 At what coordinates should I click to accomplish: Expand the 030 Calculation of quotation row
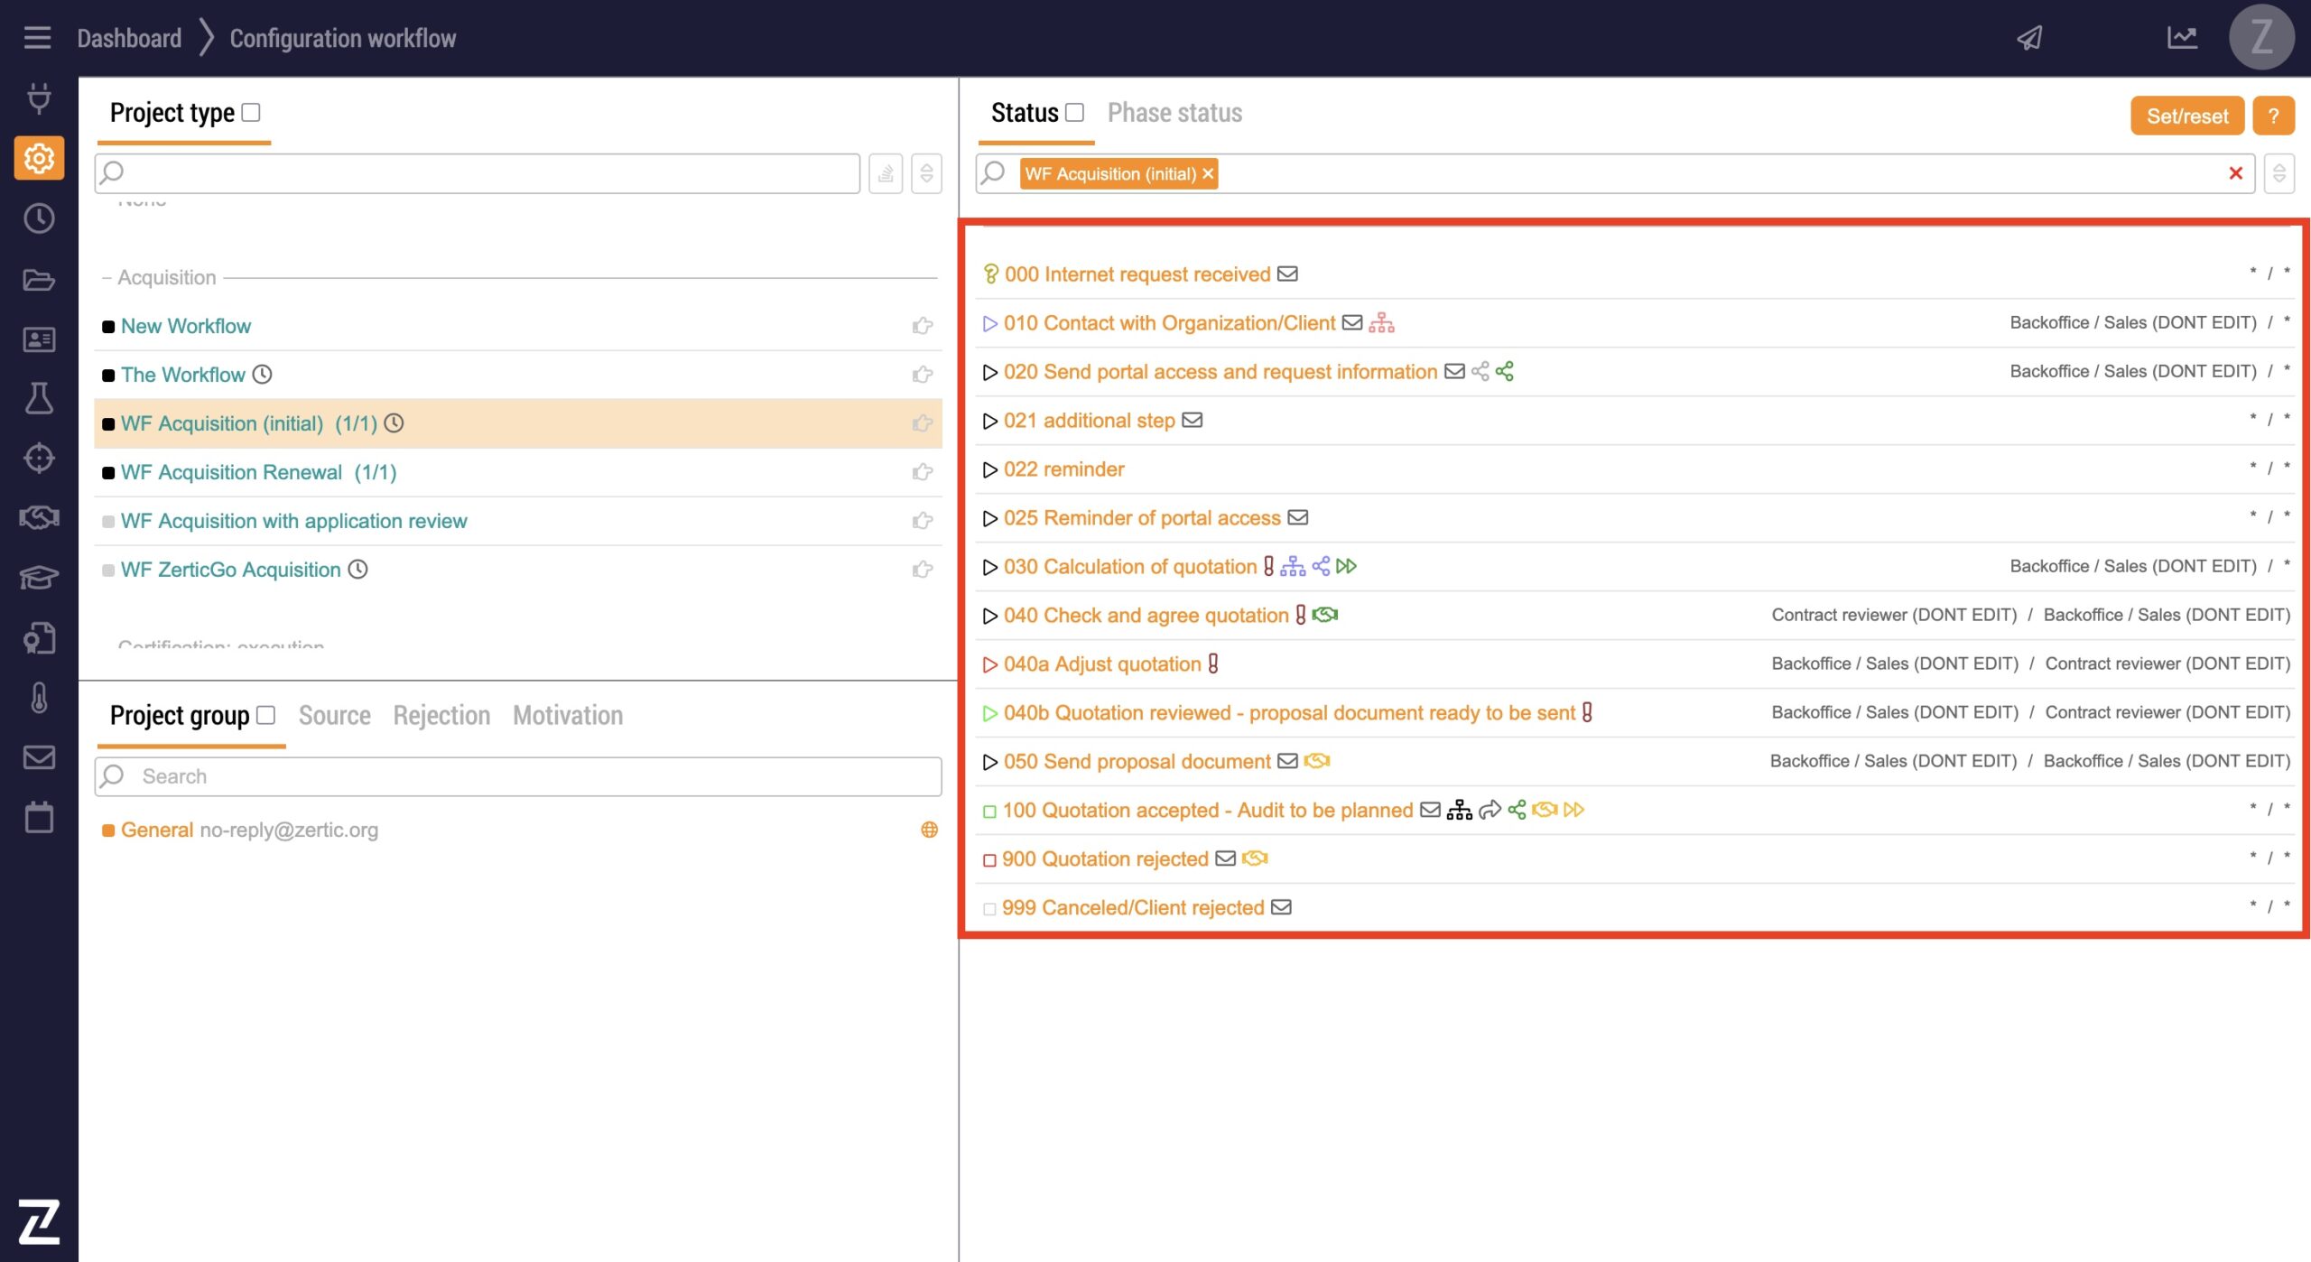tap(989, 567)
